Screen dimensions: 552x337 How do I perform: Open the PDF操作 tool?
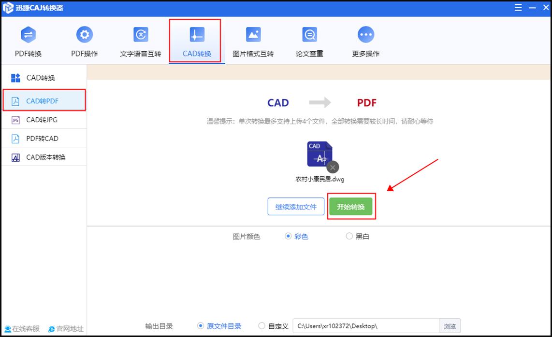pyautogui.click(x=84, y=41)
